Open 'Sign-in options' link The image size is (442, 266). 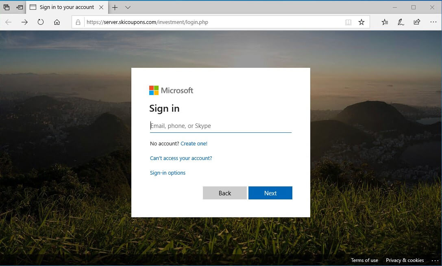point(168,173)
